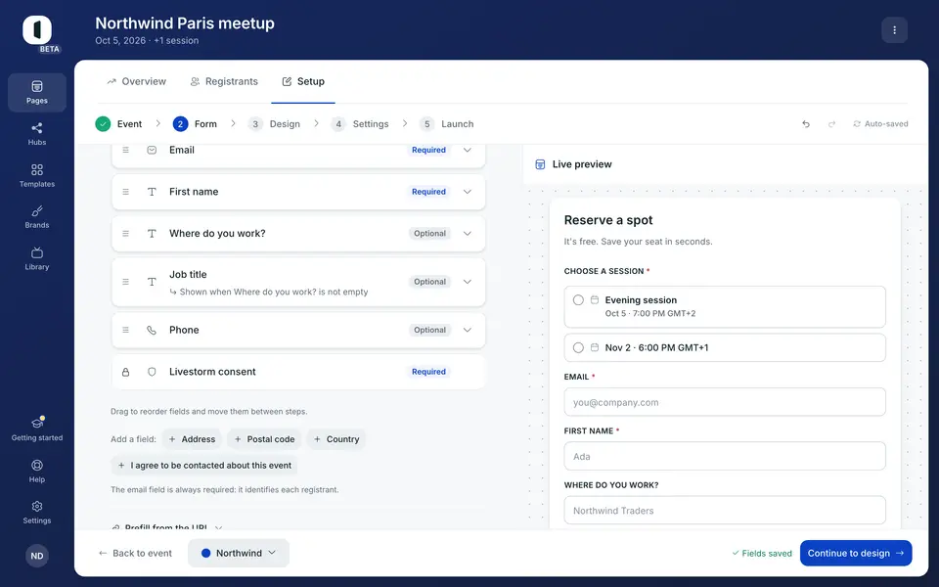Viewport: 939px width, 587px height.
Task: Toggle Optional badge on Phone field
Action: [430, 330]
